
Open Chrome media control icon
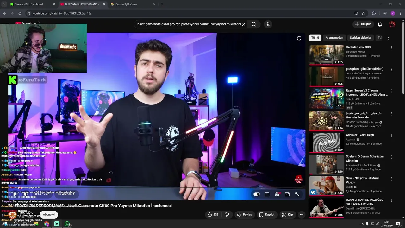point(385,13)
